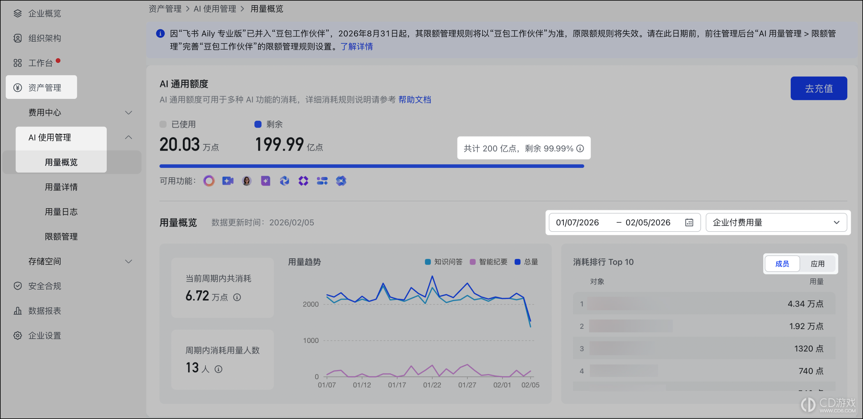The height and width of the screenshot is (419, 863).
Task: Click info icon next to 13 人
Action: (x=218, y=369)
